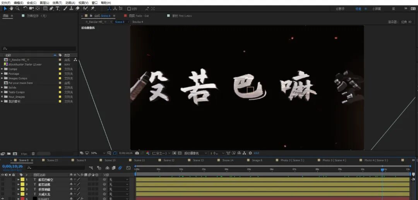
Task: Open the parent dropdown of layer 2
Action: 119,184
